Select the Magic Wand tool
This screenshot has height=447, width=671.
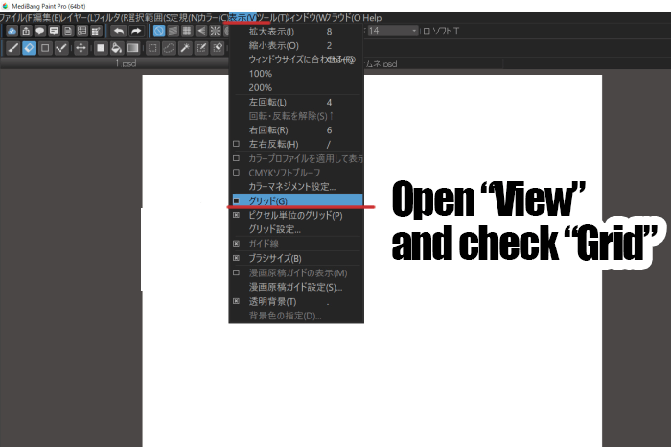(x=185, y=48)
